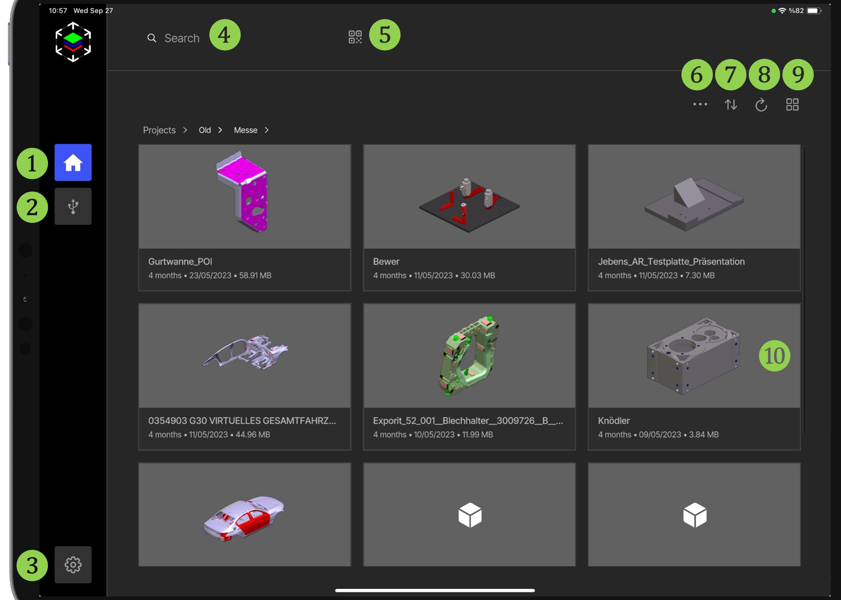Image resolution: width=841 pixels, height=600 pixels.
Task: Click the project list vertical scrollbar
Action: click(x=804, y=290)
